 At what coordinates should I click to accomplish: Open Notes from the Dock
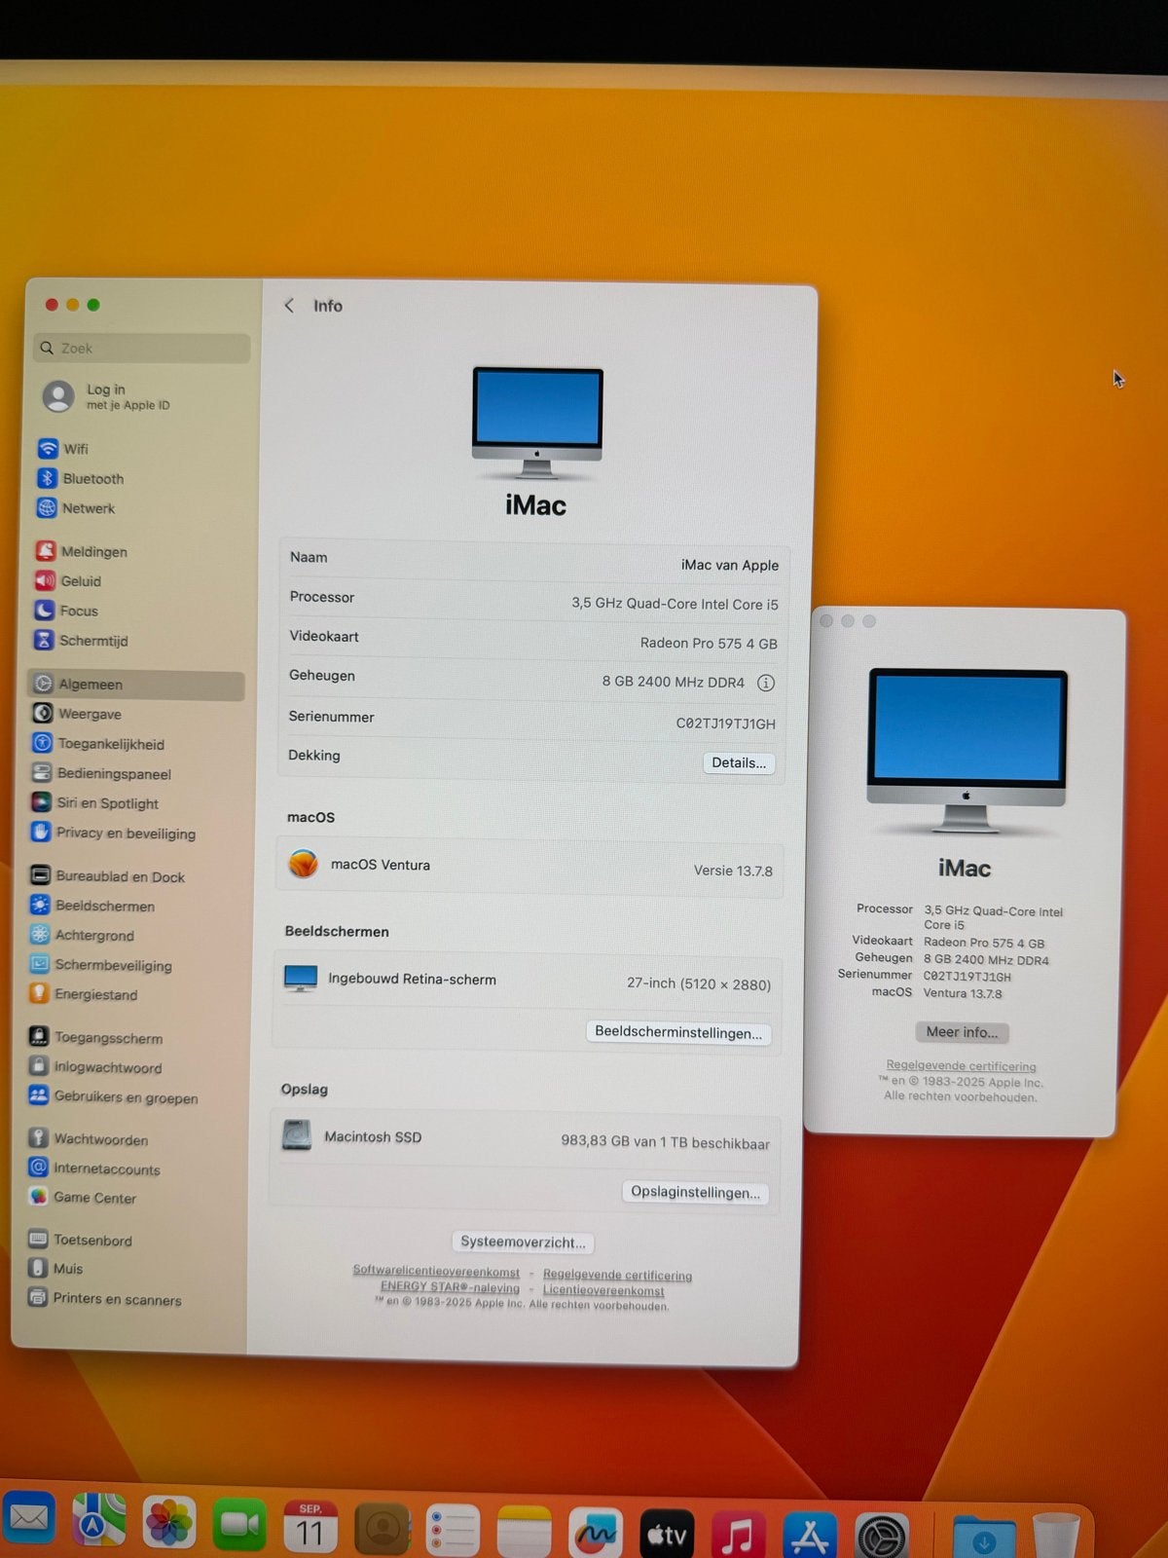[x=525, y=1532]
